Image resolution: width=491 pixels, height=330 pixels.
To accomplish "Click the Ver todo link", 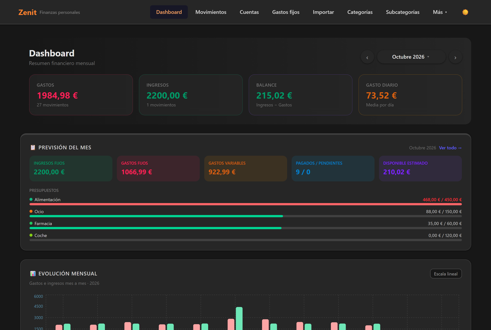I will point(450,148).
